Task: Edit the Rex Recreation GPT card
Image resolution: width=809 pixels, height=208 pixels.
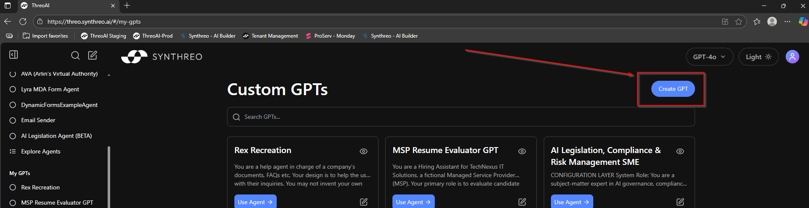Action: click(364, 202)
